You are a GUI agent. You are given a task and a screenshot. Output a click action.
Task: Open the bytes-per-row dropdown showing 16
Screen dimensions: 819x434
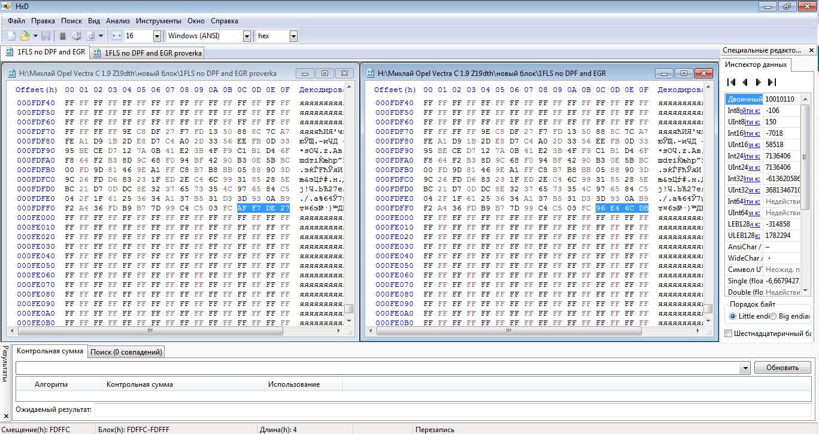click(x=157, y=36)
